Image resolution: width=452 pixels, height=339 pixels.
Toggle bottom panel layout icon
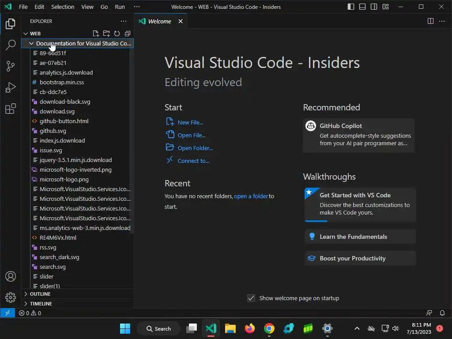tap(362, 7)
